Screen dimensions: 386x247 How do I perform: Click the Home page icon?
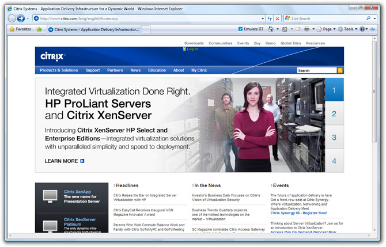[271, 29]
